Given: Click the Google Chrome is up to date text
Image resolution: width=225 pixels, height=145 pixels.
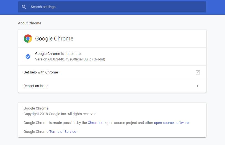Looking at the screenshot, I should click(58, 54).
